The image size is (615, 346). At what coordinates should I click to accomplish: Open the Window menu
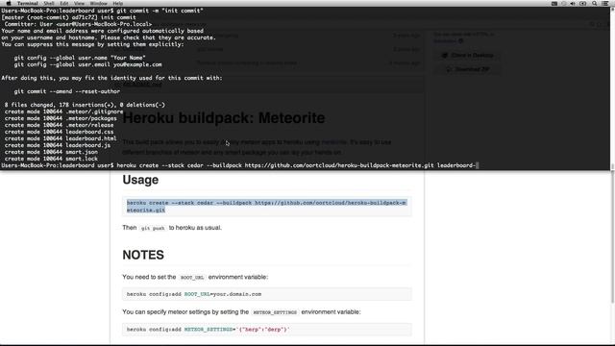(x=98, y=3)
